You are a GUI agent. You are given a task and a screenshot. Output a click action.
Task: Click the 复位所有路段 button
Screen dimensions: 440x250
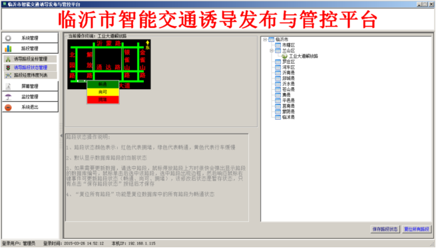(417, 229)
